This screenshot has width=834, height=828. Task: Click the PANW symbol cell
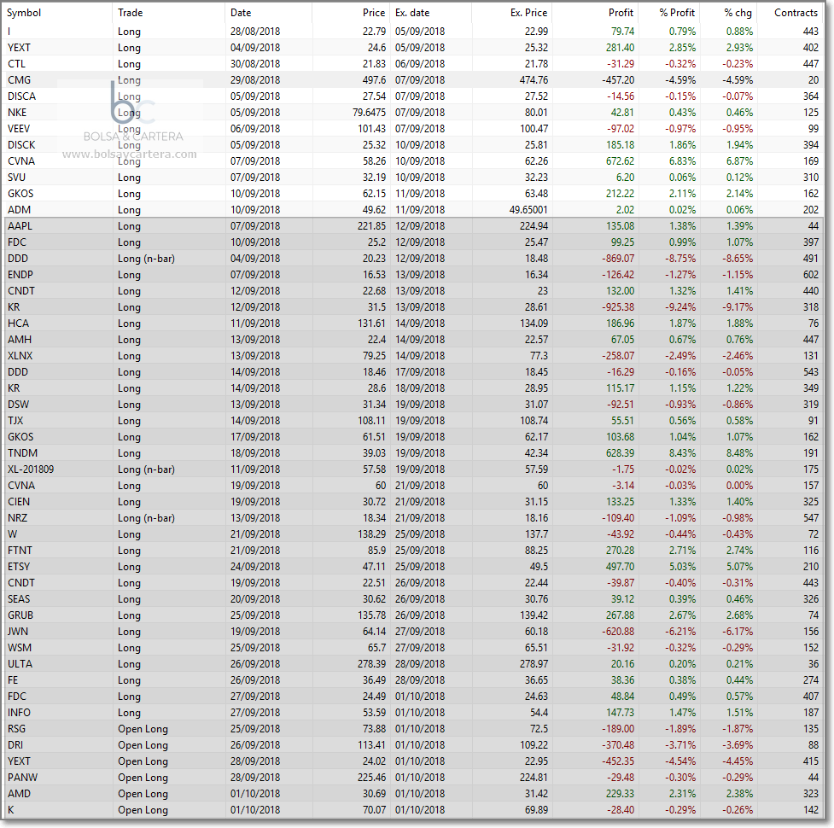[23, 777]
